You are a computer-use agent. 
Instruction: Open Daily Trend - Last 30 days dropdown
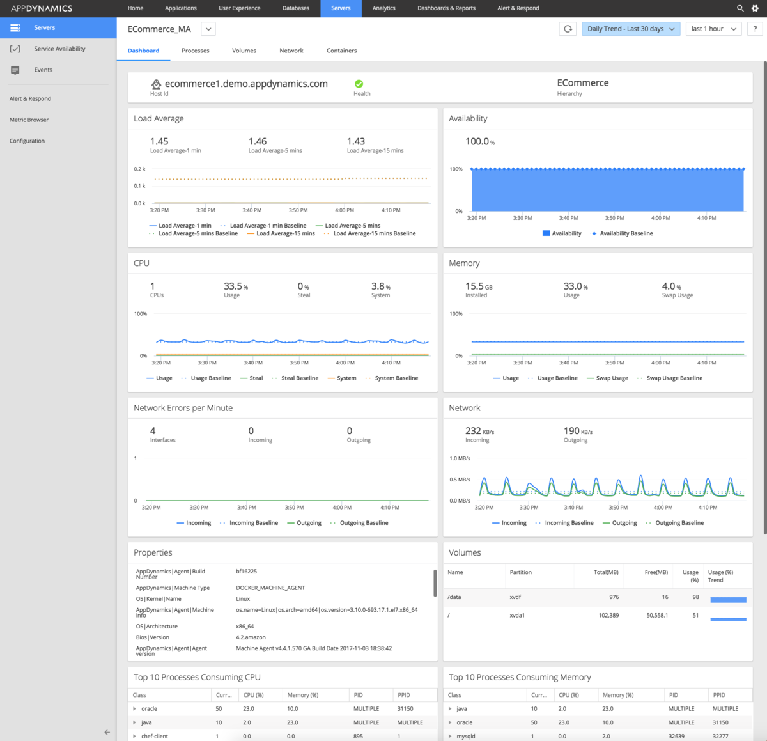tap(631, 29)
